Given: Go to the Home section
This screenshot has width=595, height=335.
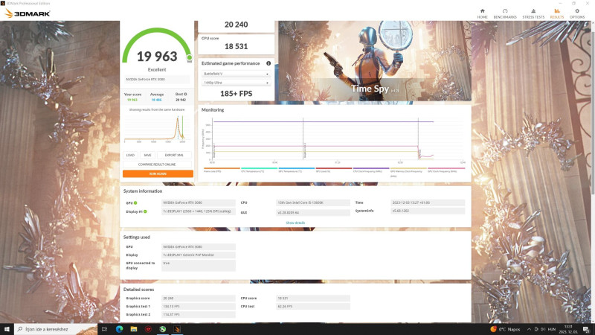Looking at the screenshot, I should pos(482,13).
